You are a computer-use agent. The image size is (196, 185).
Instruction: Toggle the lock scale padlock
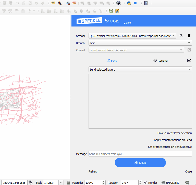pyautogui.click(x=68, y=182)
